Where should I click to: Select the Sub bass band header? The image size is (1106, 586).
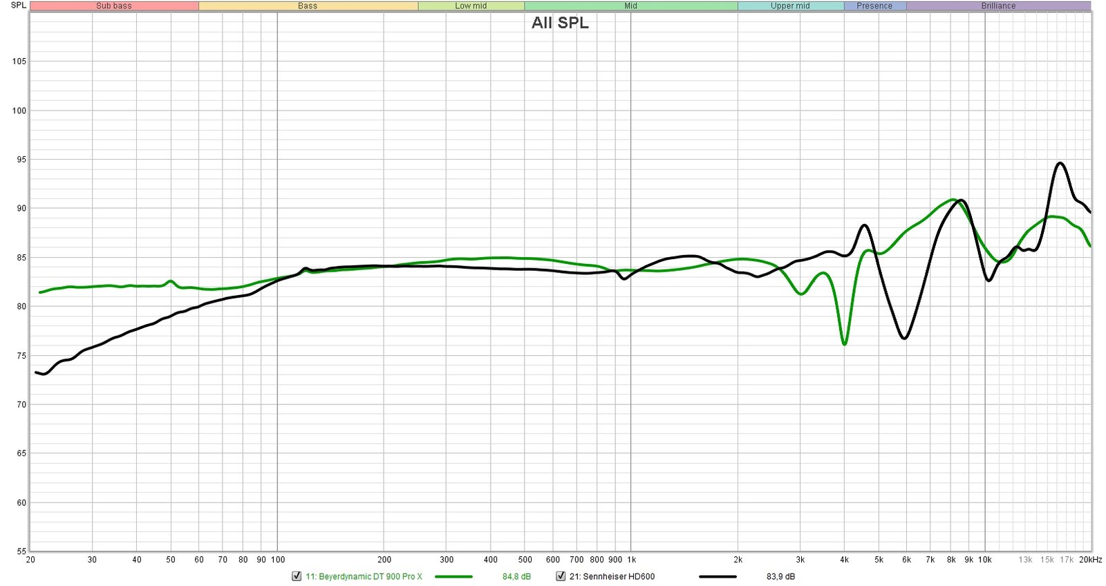coord(114,6)
